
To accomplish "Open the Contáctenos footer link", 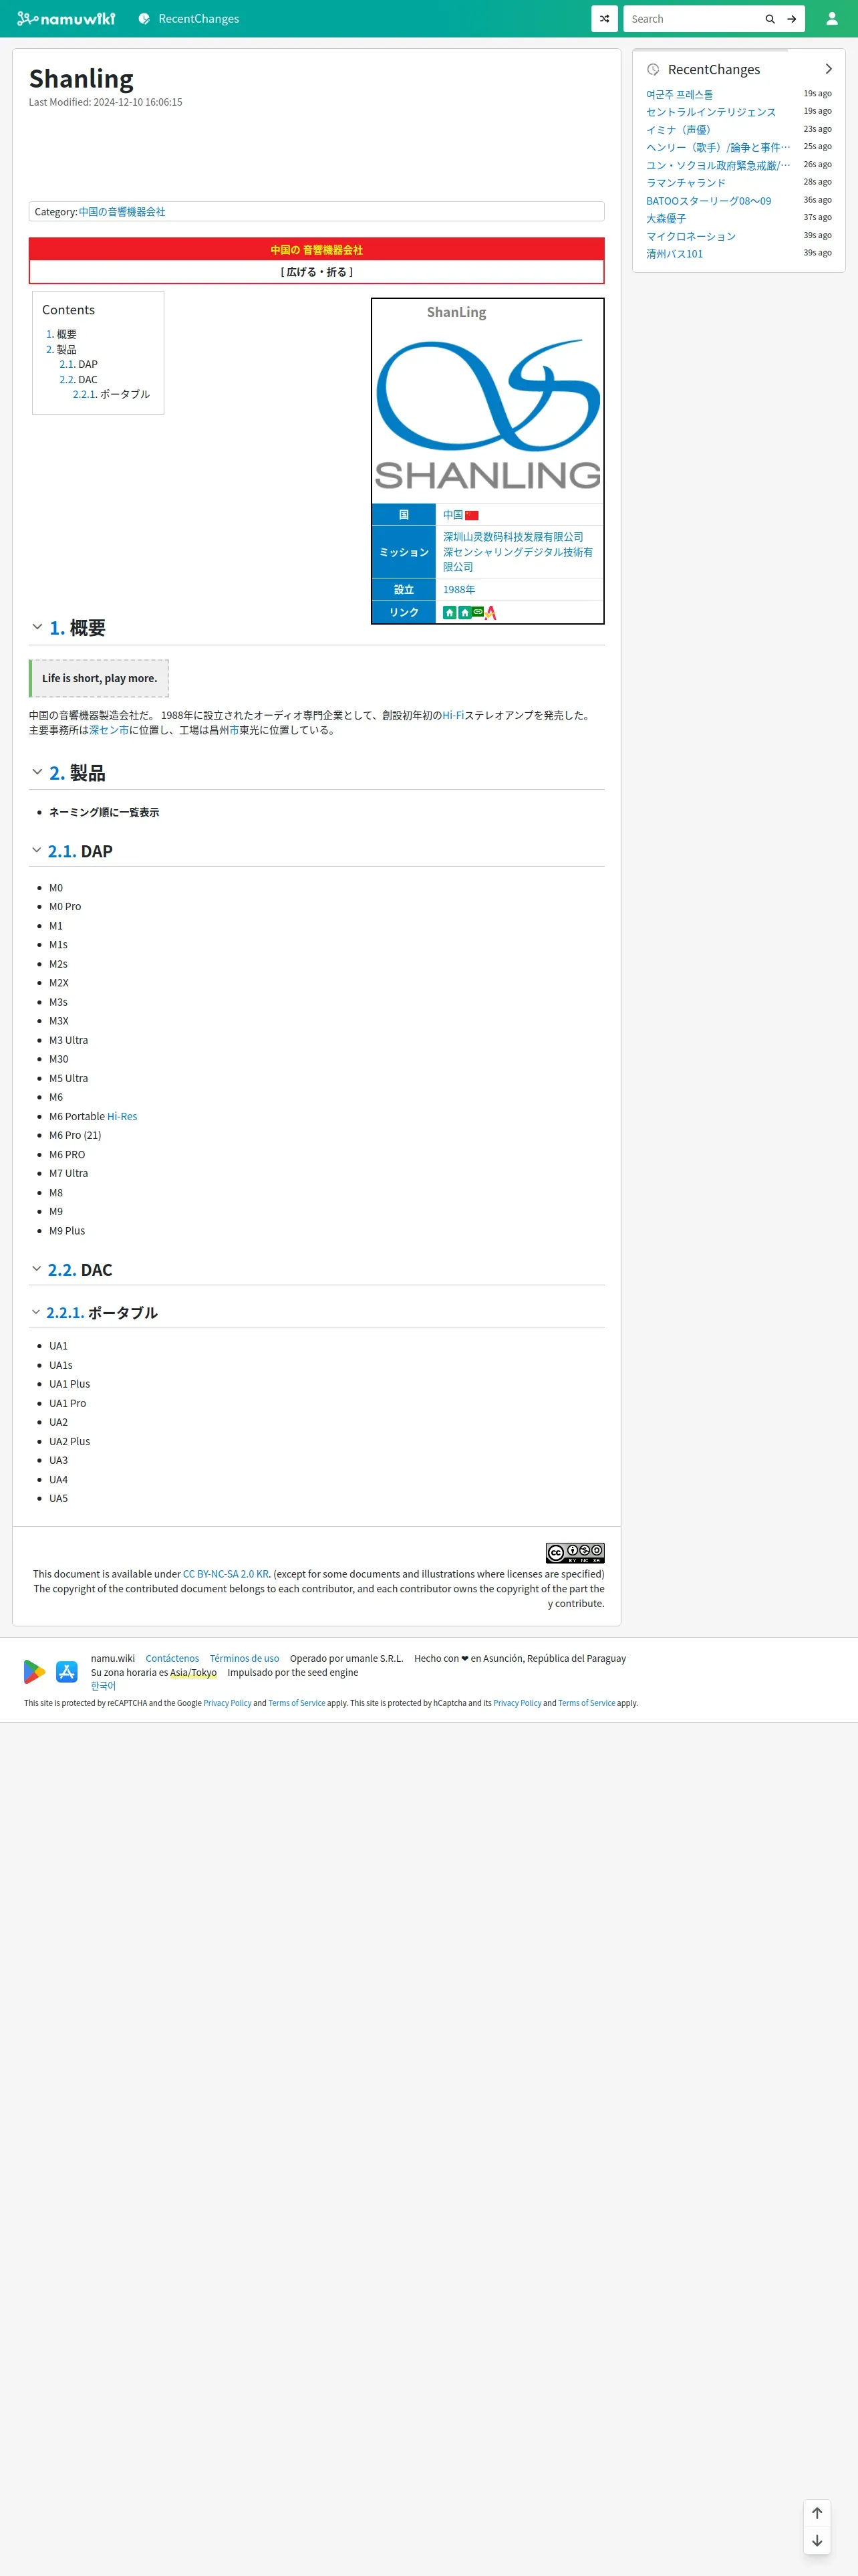I will pos(172,1658).
